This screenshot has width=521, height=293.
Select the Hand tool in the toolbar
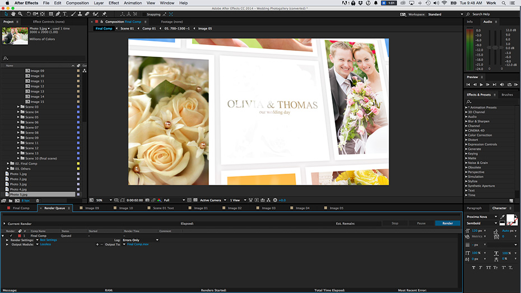[x=13, y=14]
